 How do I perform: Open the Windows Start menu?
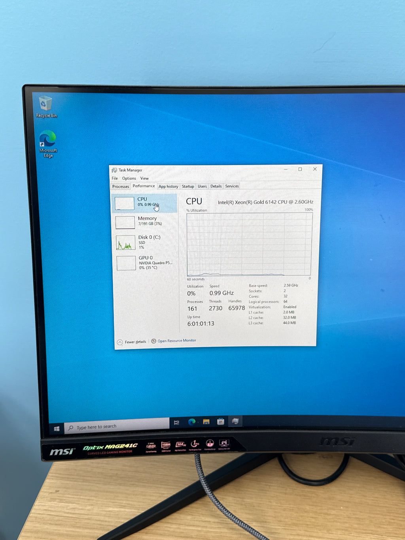pos(57,428)
